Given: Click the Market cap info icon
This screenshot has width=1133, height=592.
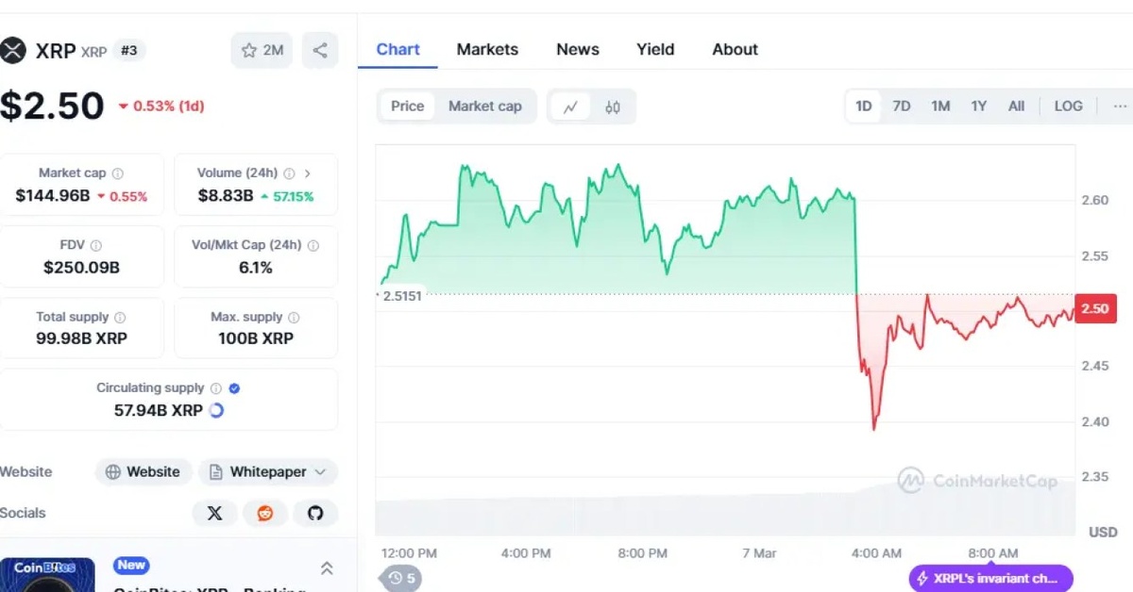Looking at the screenshot, I should (x=118, y=173).
